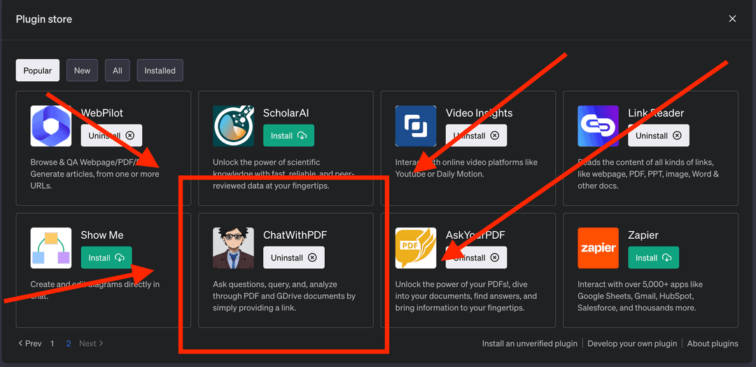Install the Zapier plugin

point(653,258)
